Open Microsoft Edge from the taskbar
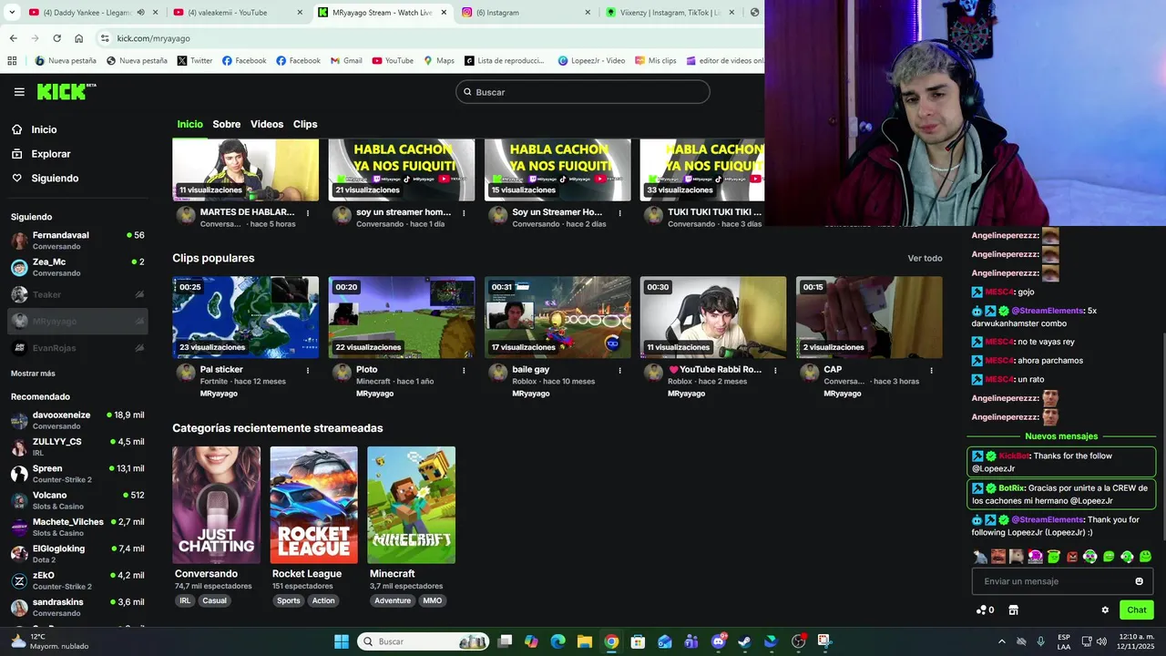 [557, 641]
